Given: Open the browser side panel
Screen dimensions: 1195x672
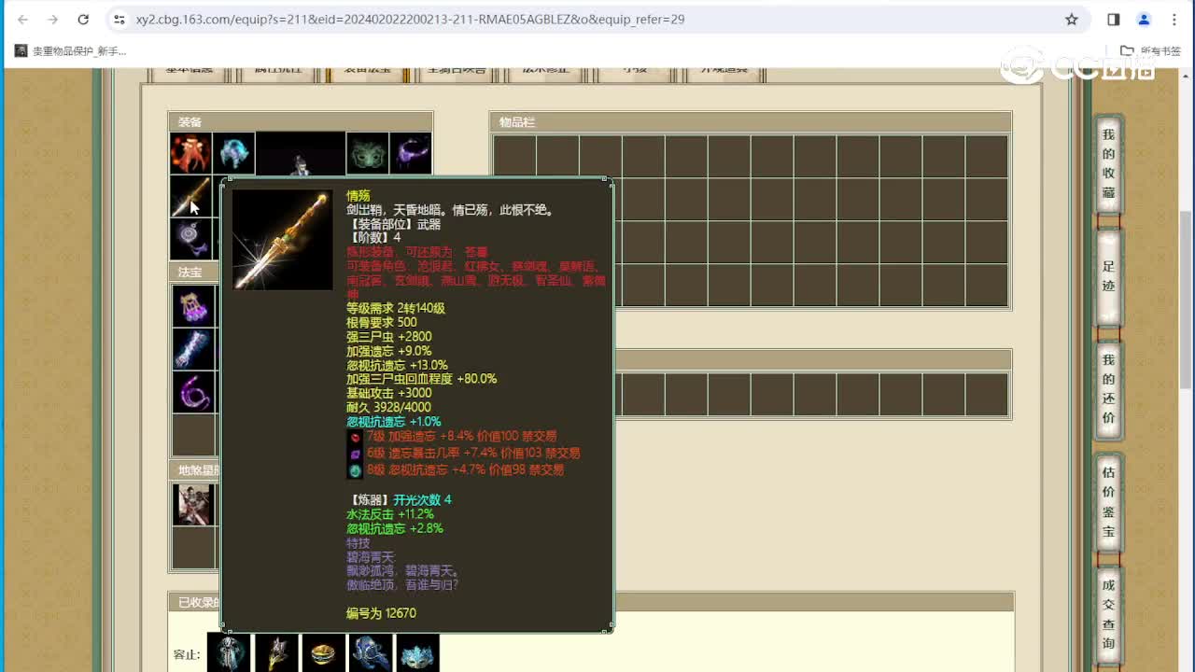Looking at the screenshot, I should 1114,19.
